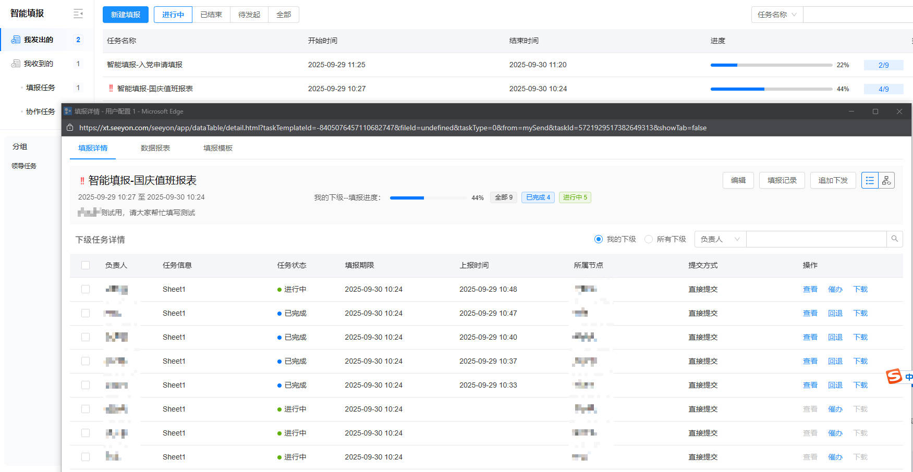Click the site lock icon in address bar
This screenshot has width=913, height=472.
pos(70,128)
